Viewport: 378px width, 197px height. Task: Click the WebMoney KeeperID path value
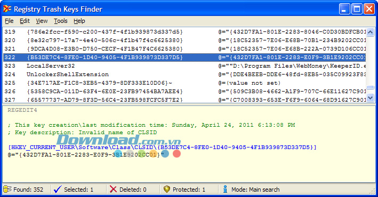point(292,65)
